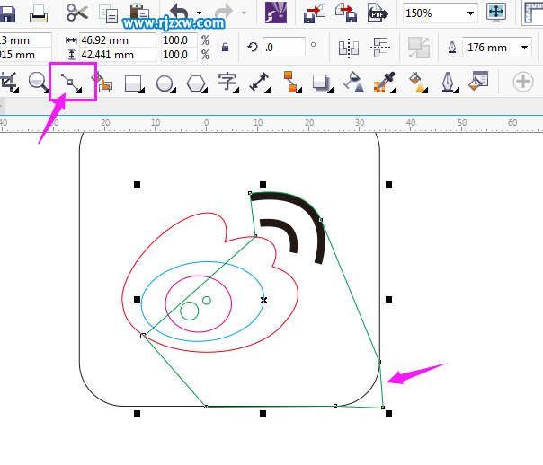Choose the Rectangle tool
Screen dimensions: 543x465
pos(133,83)
